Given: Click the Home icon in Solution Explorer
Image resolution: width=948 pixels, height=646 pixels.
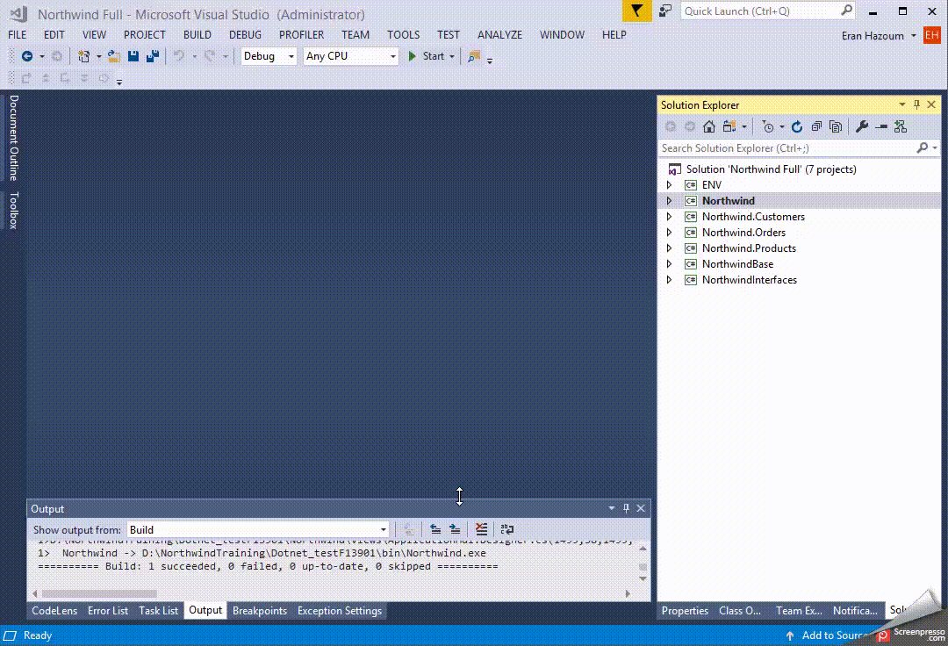Looking at the screenshot, I should coord(709,126).
